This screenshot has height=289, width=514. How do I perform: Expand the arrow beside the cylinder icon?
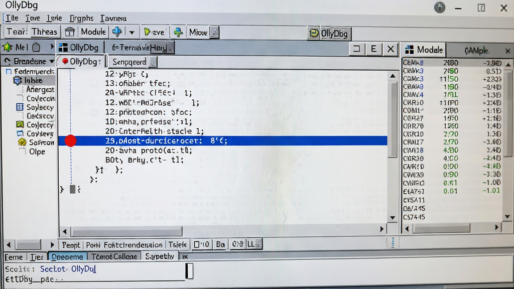pos(52,47)
